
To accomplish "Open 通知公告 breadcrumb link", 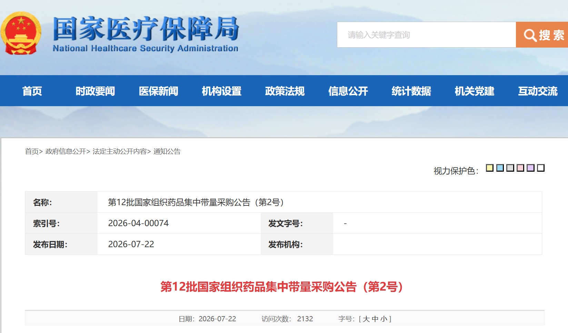I will 167,151.
